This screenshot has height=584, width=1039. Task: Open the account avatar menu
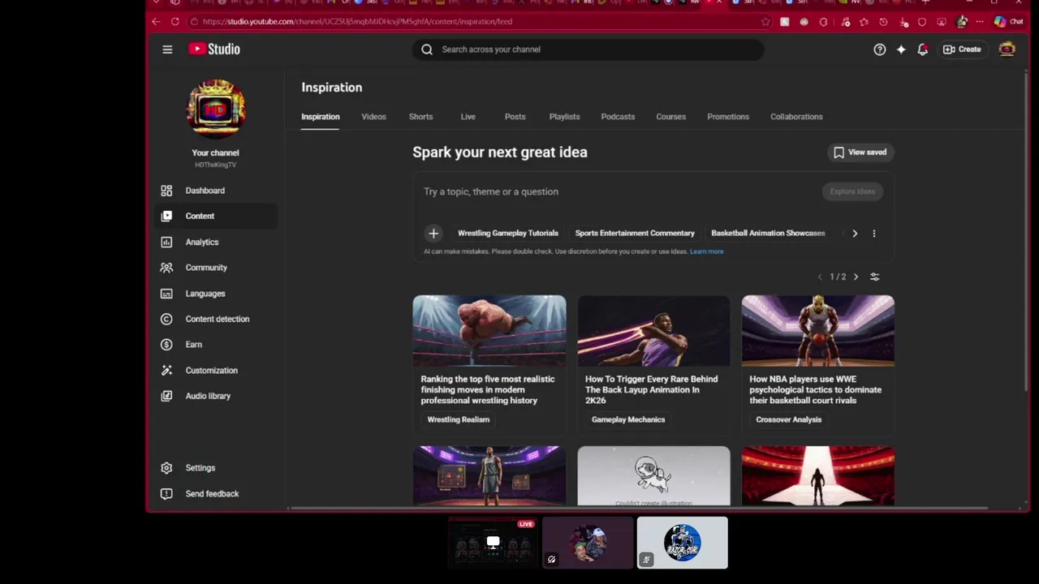click(x=1007, y=49)
